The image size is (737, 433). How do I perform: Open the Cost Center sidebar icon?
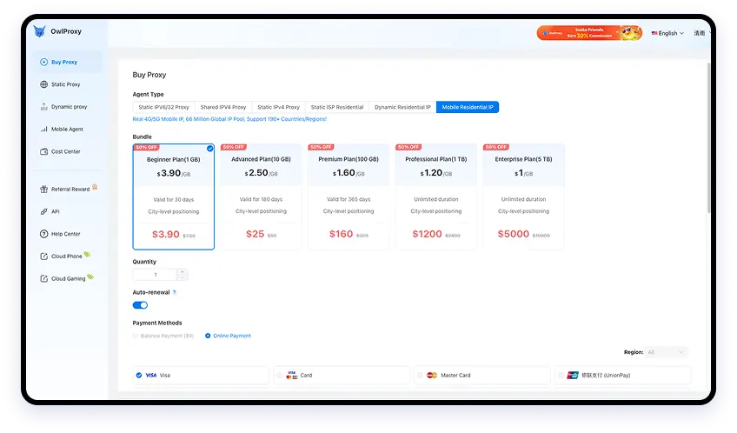(43, 151)
